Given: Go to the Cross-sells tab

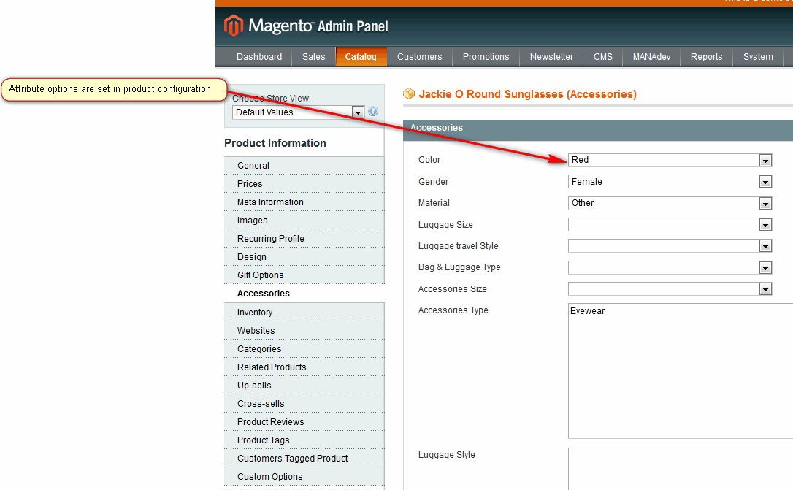Looking at the screenshot, I should click(304, 404).
